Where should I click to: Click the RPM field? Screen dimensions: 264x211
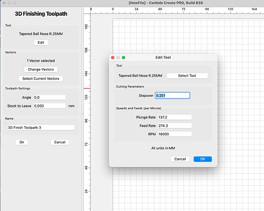click(x=175, y=134)
